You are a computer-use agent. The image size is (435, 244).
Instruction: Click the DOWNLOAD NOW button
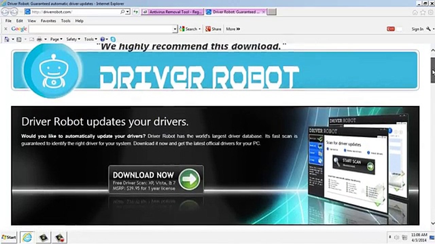click(x=156, y=179)
